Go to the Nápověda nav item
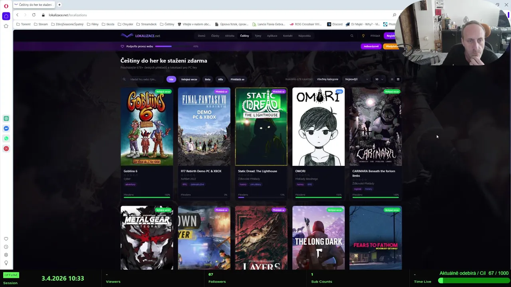The height and width of the screenshot is (287, 511). [x=305, y=36]
